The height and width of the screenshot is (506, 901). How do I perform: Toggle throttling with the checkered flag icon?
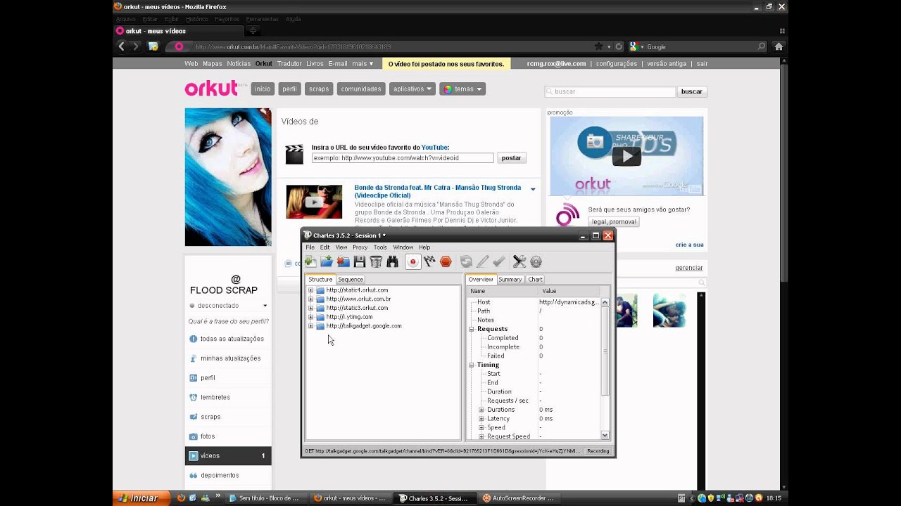point(429,261)
